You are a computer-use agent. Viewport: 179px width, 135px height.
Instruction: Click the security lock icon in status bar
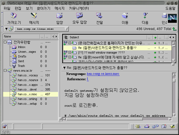(x=5, y=126)
